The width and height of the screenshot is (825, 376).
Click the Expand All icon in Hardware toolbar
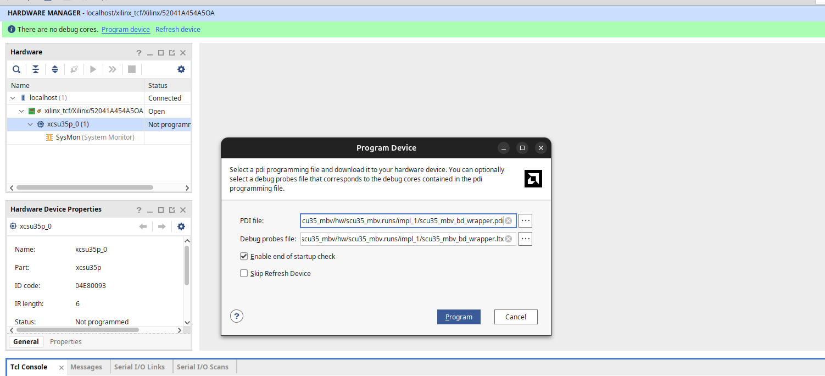tap(55, 69)
